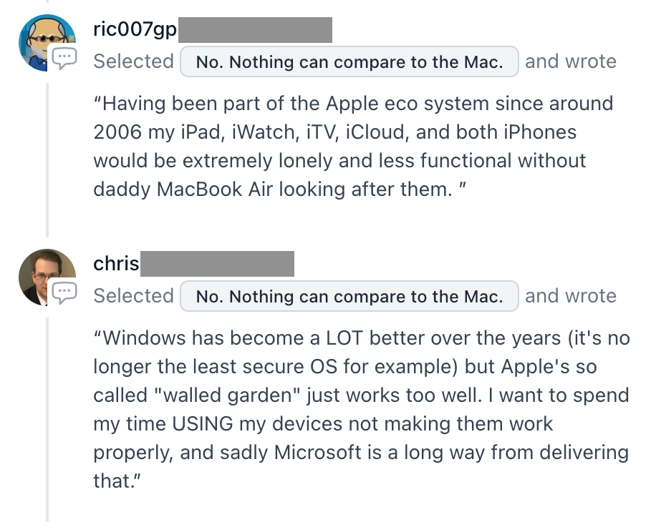The image size is (656, 522).
Task: Open the ric007gp username link
Action: (135, 29)
